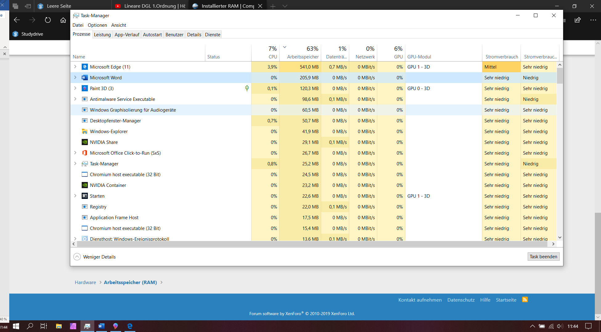Expand the Task-Manager process group
This screenshot has width=601, height=332.
(x=75, y=164)
